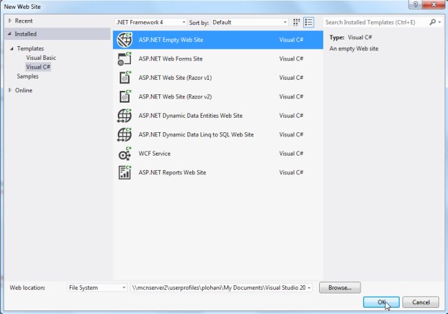Viewport: 448px width, 314px height.
Task: Expand the Recent node
Action: 10,21
